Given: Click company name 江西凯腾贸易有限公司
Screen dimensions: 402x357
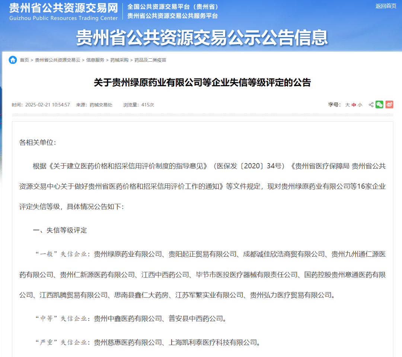Looking at the screenshot, I should [x=73, y=295].
